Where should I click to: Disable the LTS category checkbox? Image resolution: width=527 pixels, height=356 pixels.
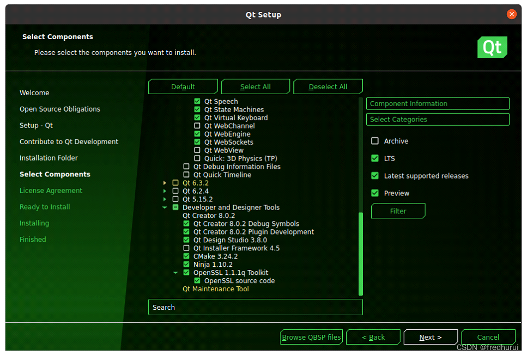pos(375,158)
